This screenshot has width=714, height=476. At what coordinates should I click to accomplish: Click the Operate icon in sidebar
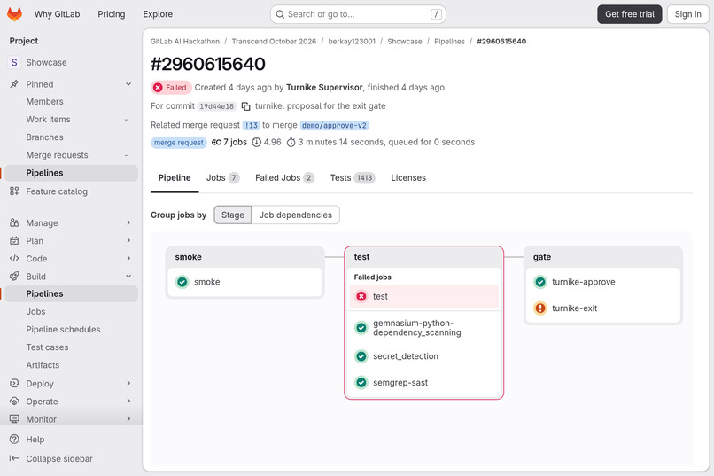pos(14,402)
